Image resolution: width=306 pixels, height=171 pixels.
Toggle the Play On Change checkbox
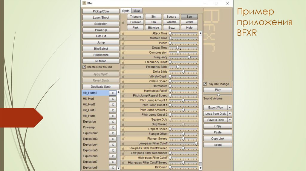point(205,84)
